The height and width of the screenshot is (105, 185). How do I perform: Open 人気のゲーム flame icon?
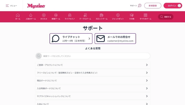[x=31, y=15]
